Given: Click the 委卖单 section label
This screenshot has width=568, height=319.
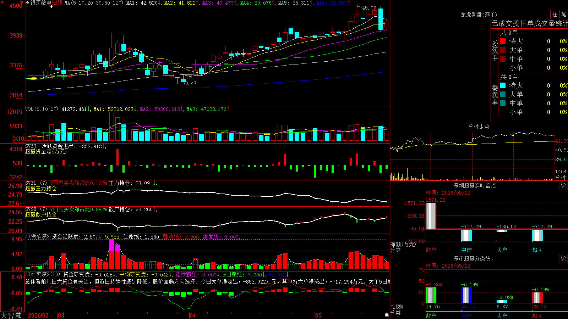Looking at the screenshot, I should (495, 95).
